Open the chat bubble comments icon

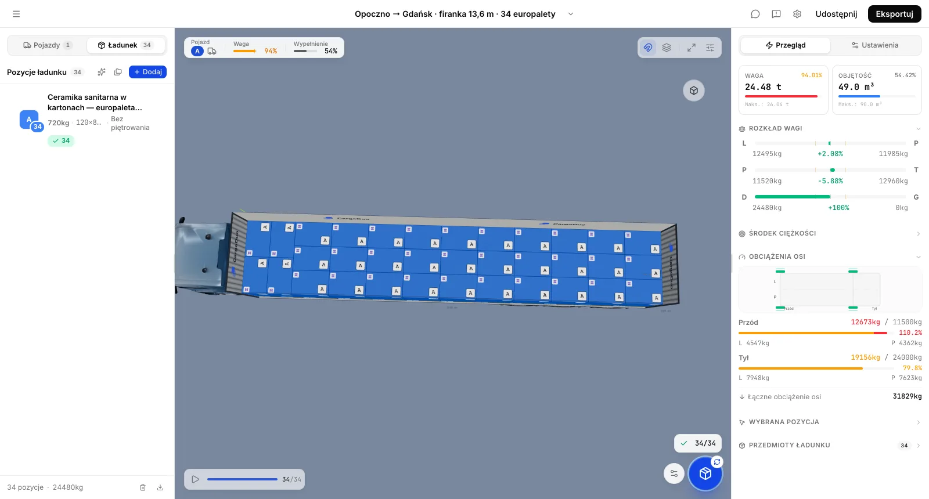click(x=755, y=14)
